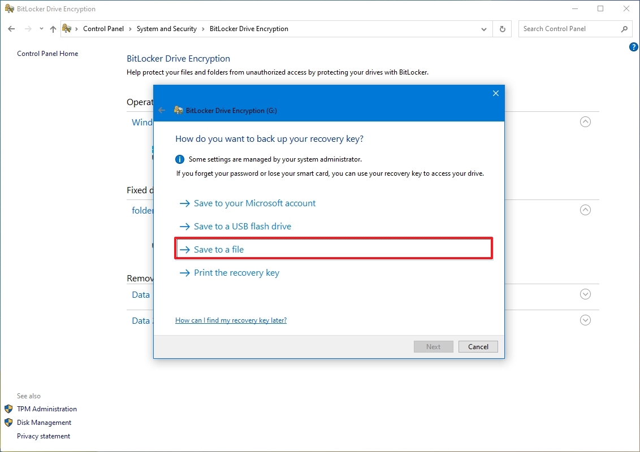Image resolution: width=640 pixels, height=452 pixels.
Task: Open How can I find my recovery key later
Action: [x=231, y=320]
